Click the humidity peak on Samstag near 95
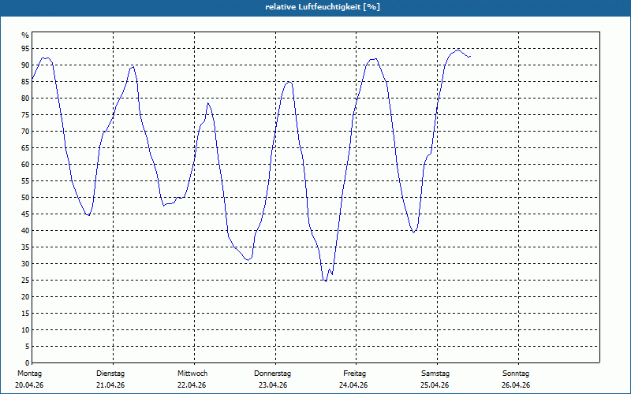 pyautogui.click(x=457, y=50)
